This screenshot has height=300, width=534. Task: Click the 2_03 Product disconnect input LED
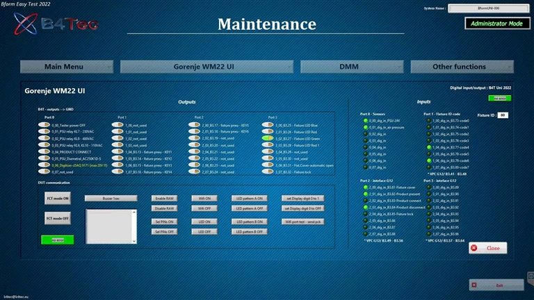click(366, 207)
